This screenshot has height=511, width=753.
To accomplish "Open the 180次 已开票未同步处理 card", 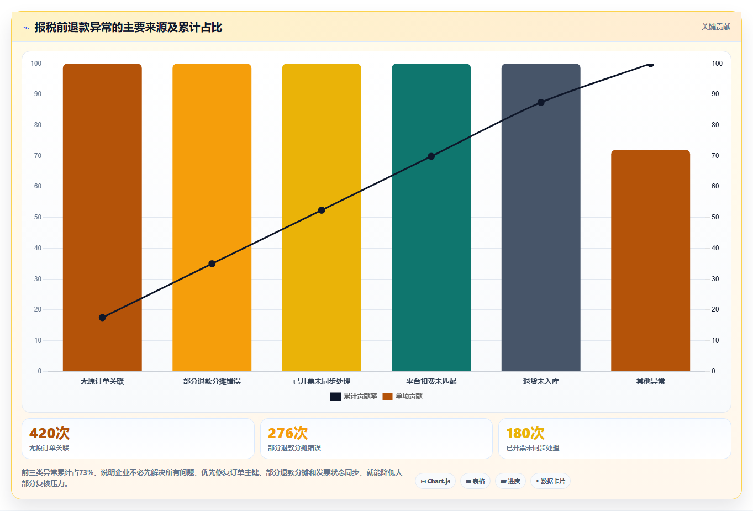I will (x=615, y=439).
